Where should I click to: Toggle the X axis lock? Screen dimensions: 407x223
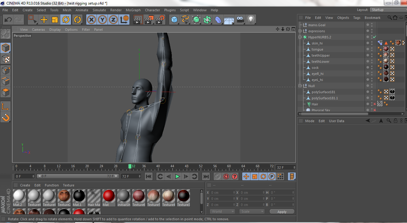[91, 20]
